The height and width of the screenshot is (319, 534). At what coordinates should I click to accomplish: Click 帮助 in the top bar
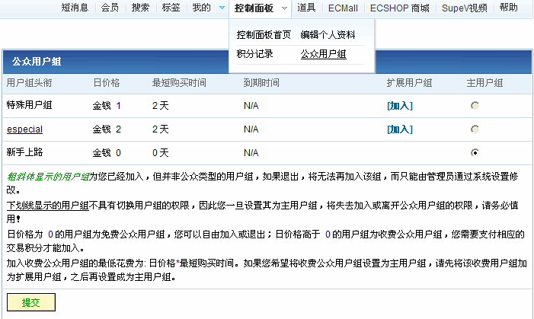click(x=509, y=8)
